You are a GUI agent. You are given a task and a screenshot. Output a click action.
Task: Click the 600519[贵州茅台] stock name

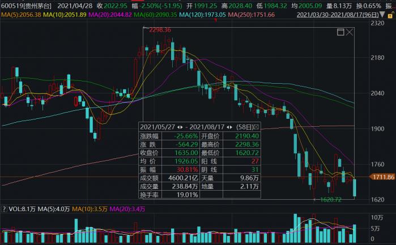coord(26,6)
